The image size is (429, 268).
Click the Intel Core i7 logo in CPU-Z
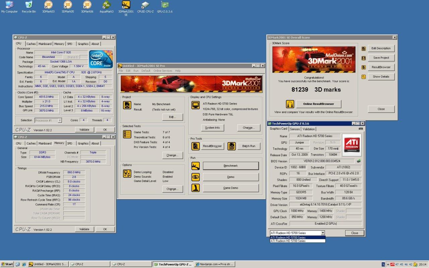coord(101,59)
